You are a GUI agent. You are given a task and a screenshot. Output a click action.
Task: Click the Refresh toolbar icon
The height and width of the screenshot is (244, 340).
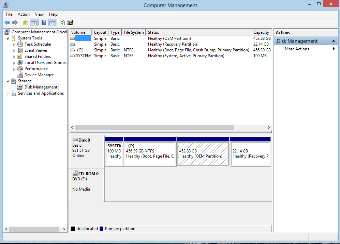[62, 23]
